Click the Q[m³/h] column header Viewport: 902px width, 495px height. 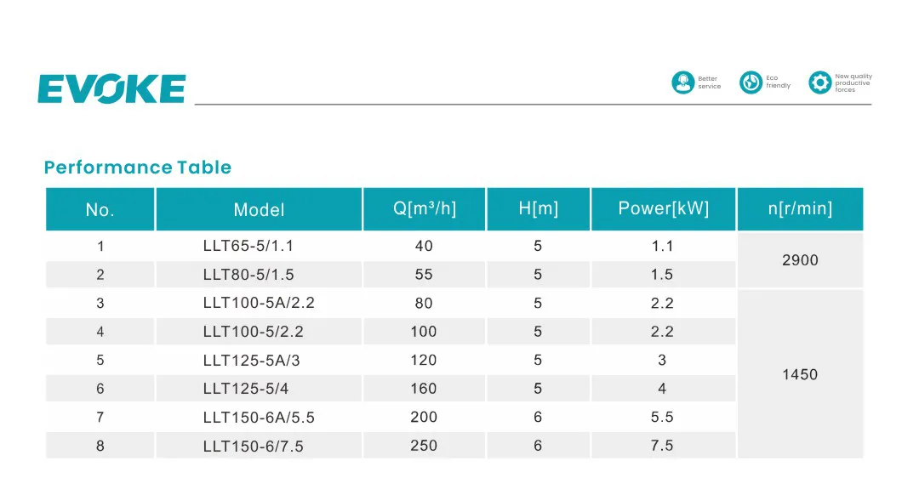click(424, 208)
